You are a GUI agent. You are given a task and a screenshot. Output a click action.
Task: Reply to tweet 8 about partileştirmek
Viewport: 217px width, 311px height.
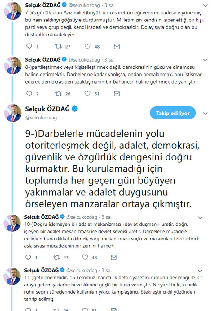tap(29, 94)
